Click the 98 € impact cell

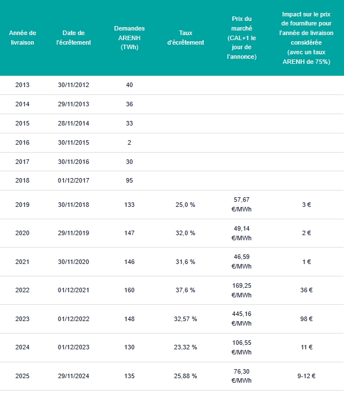pos(306,319)
